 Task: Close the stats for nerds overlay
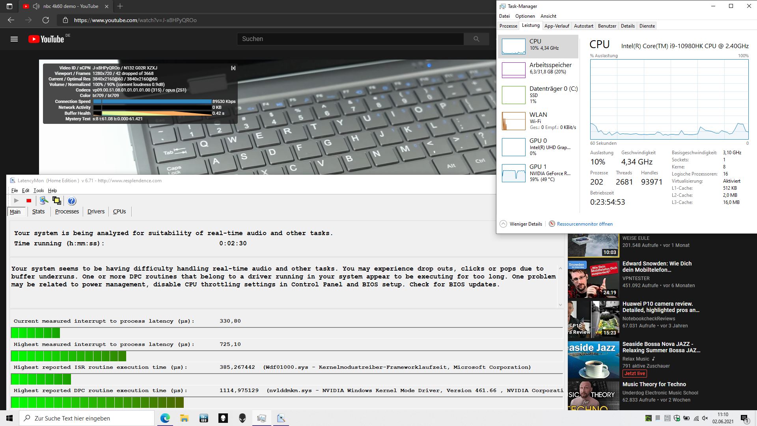[233, 68]
